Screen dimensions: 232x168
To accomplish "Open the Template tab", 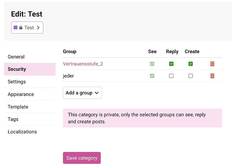I will (30, 107).
